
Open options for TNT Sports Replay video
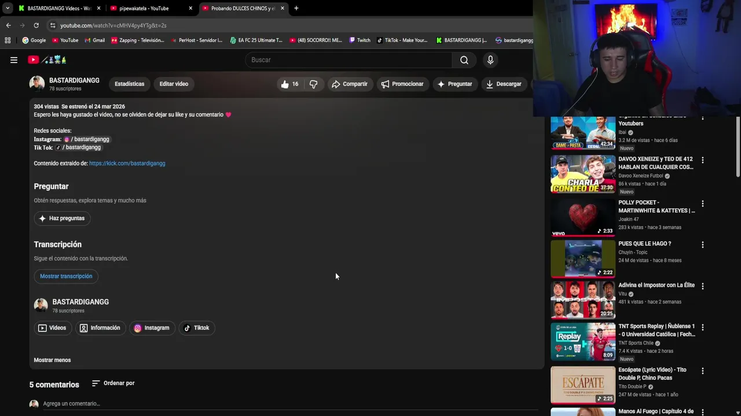(702, 327)
